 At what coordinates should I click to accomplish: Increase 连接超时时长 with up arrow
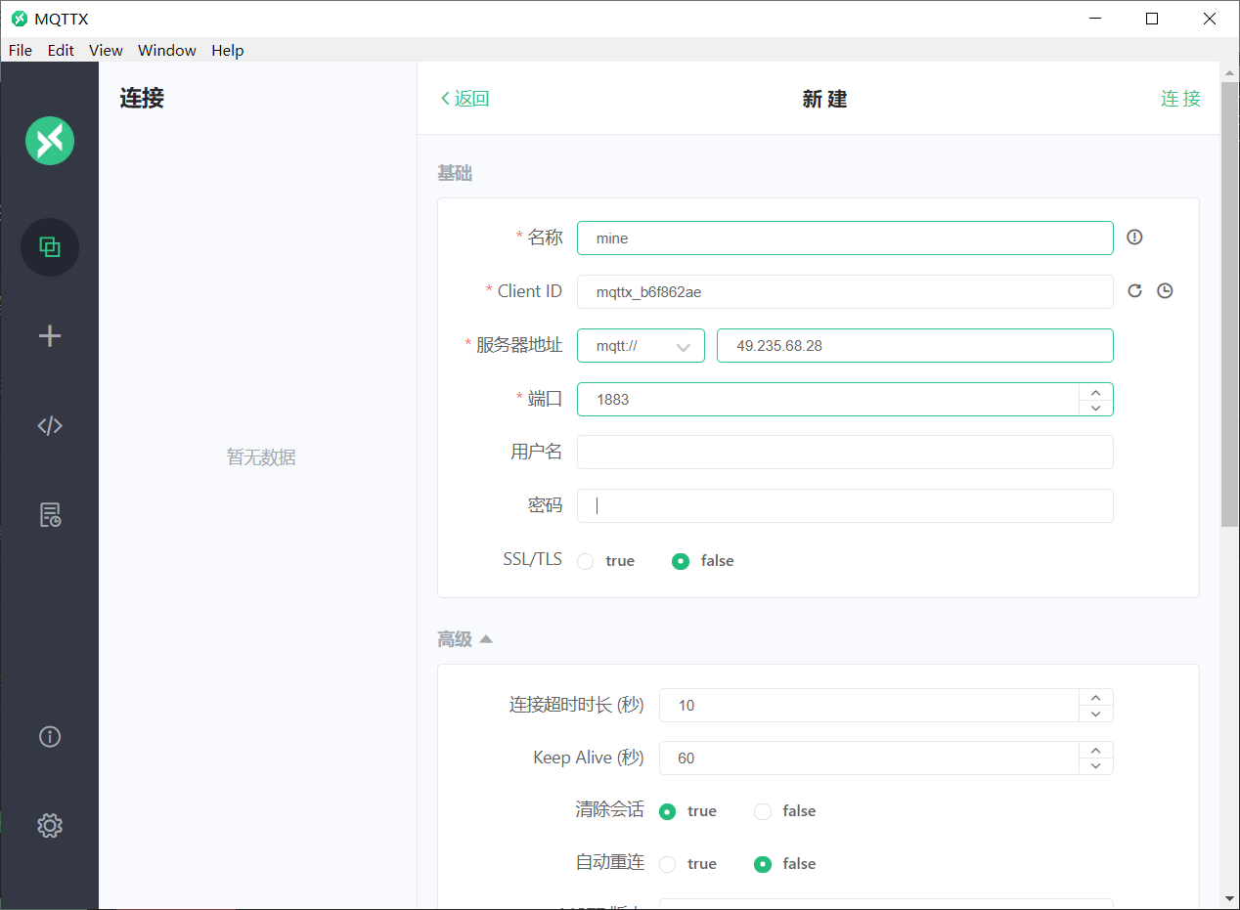pyautogui.click(x=1096, y=697)
